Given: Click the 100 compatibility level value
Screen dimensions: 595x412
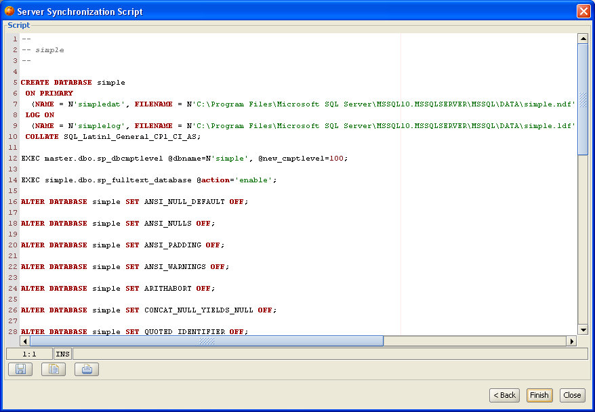Looking at the screenshot, I should coord(336,158).
